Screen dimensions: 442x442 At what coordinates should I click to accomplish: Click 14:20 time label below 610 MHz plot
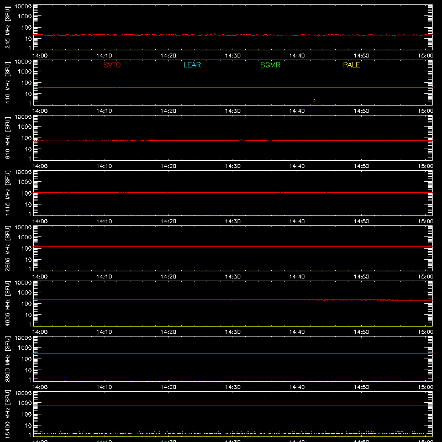point(169,166)
